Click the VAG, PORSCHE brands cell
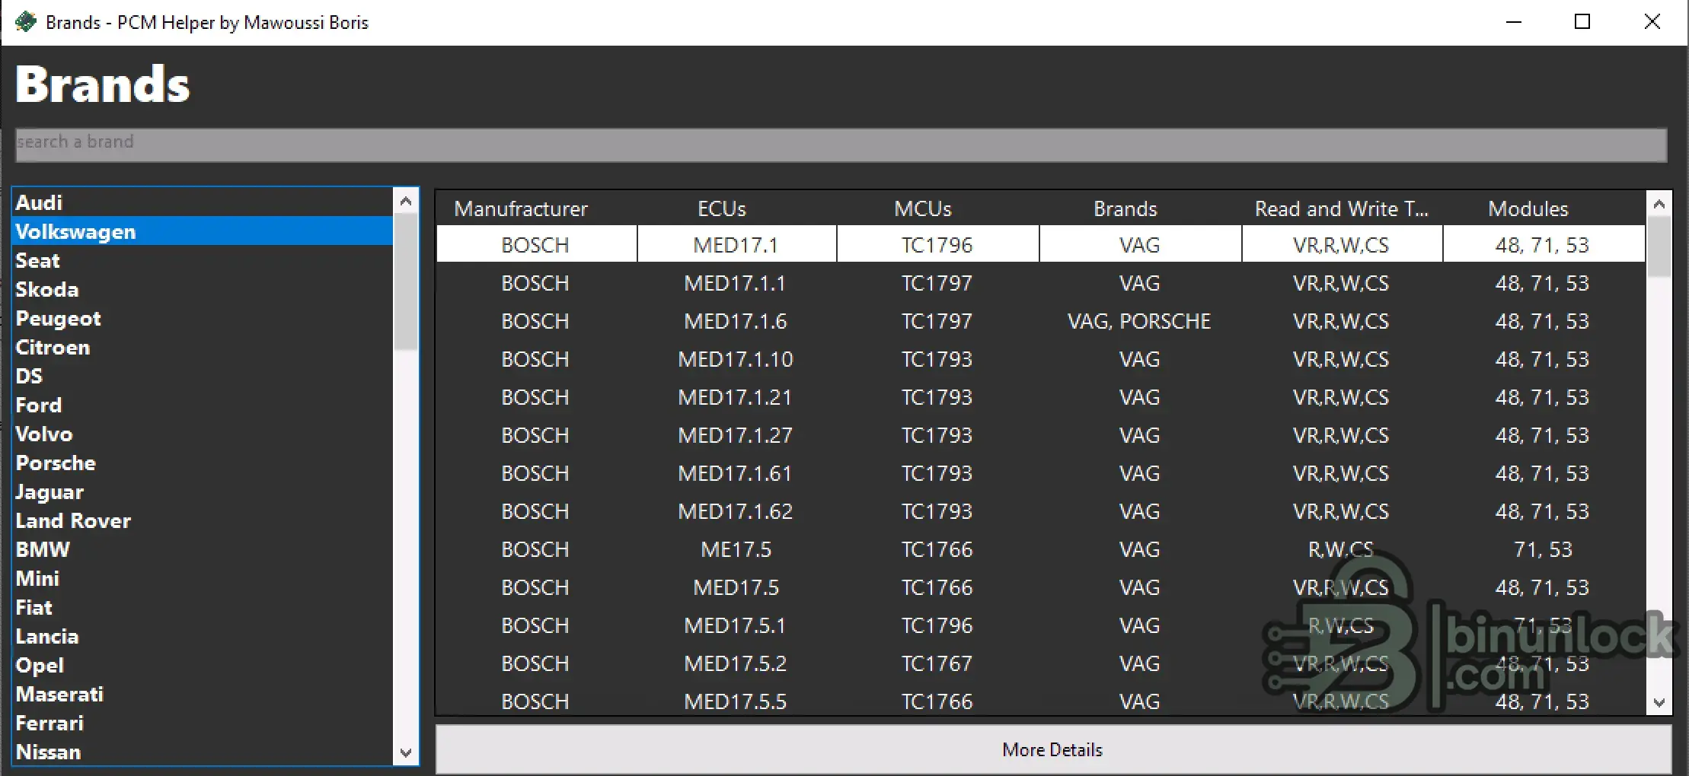 coord(1140,321)
